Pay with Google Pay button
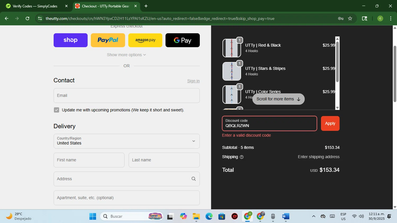 point(183,40)
